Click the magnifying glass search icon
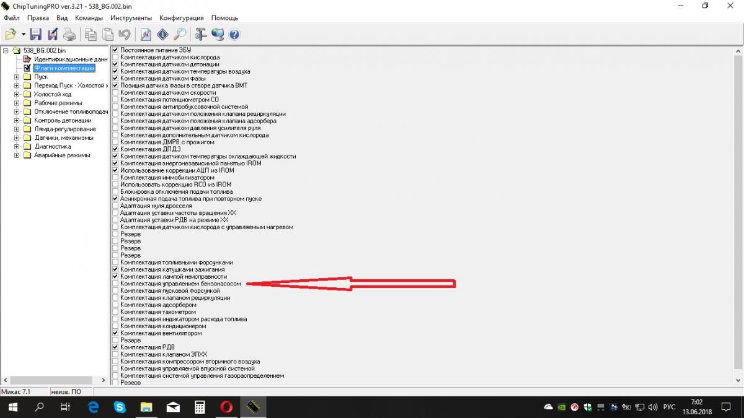This screenshot has height=418, width=744. tap(180, 35)
